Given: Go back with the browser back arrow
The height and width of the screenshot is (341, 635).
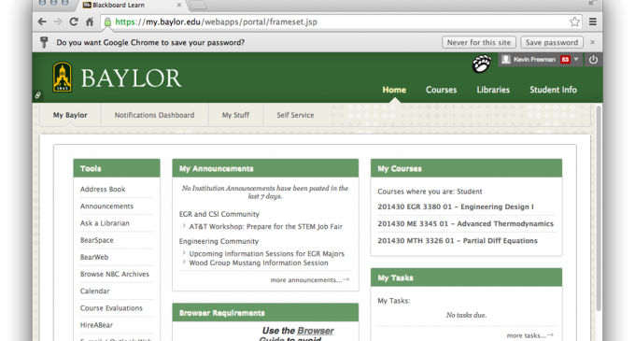Looking at the screenshot, I should click(42, 21).
